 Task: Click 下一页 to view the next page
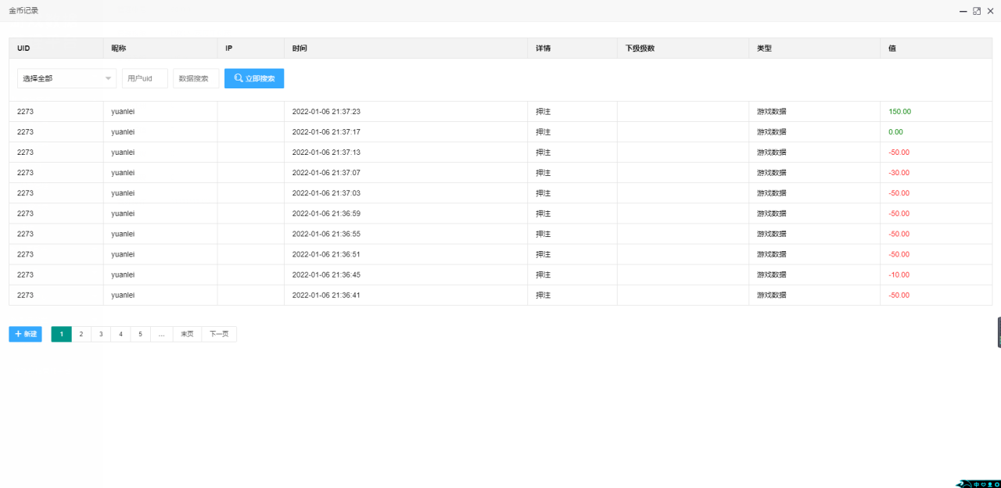pyautogui.click(x=218, y=334)
